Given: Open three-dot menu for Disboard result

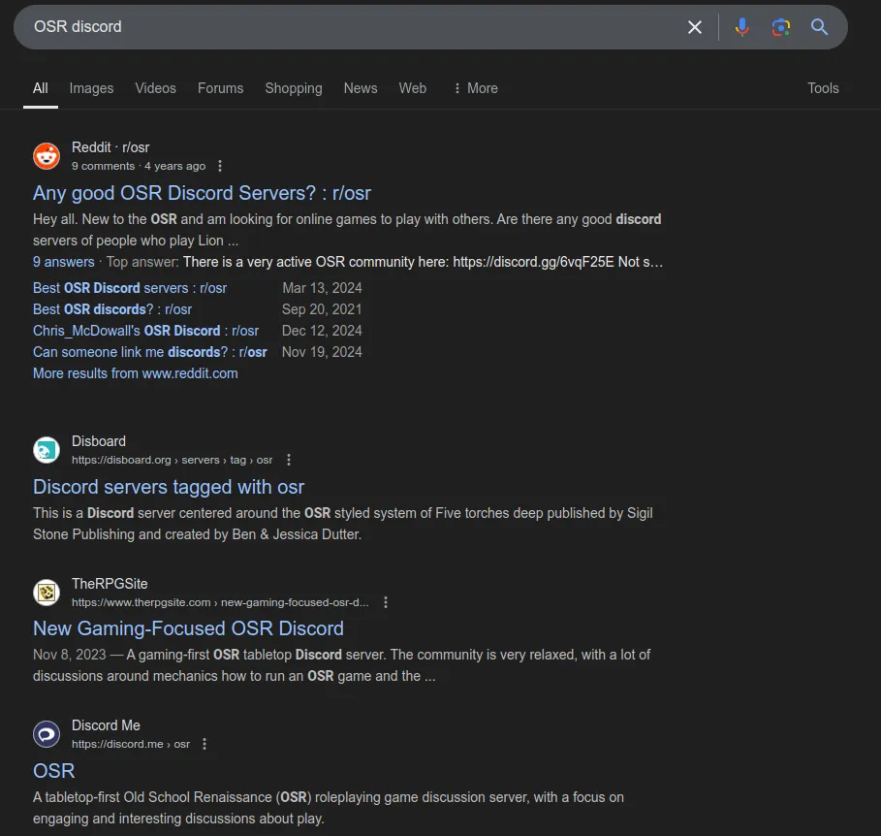Looking at the screenshot, I should click(x=289, y=460).
